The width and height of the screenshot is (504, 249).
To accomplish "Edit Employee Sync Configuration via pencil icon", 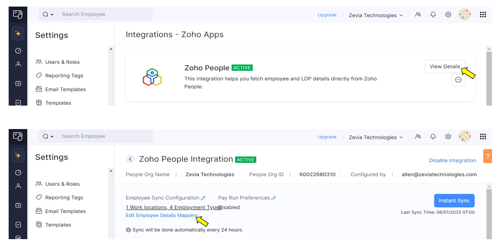I will pyautogui.click(x=203, y=198).
